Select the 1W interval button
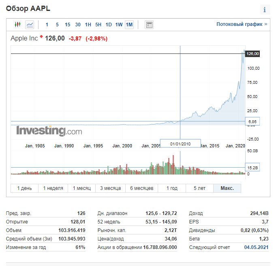The width and height of the screenshot is (274, 266). tap(119, 25)
